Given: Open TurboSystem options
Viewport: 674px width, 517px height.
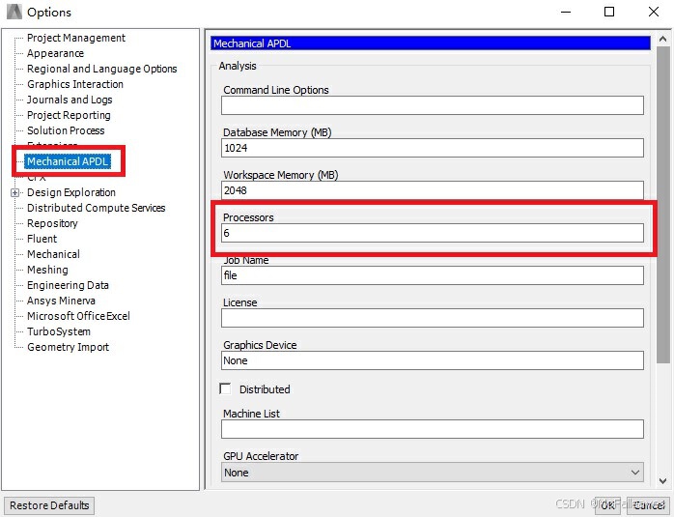Looking at the screenshot, I should 59,332.
